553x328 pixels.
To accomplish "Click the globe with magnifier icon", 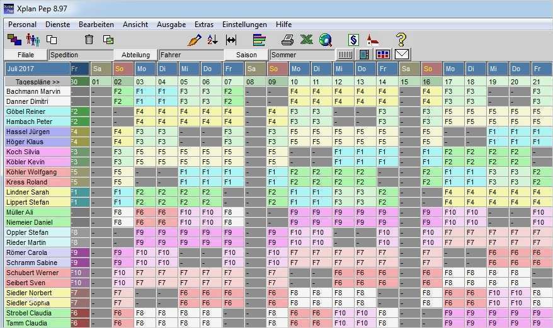I will click(326, 40).
